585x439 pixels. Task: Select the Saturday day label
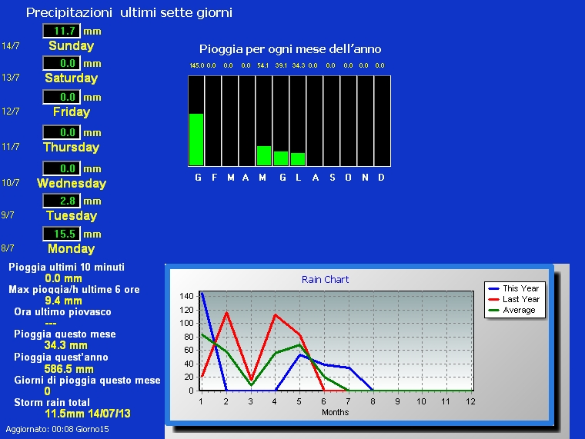click(72, 78)
